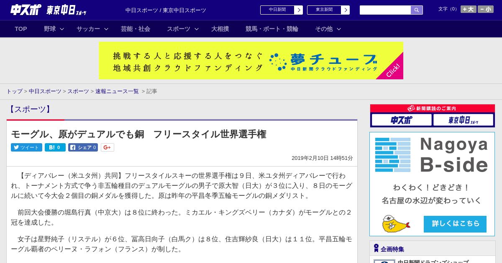Bookmark article with Hatena B! button
This screenshot has height=263, width=502.
point(55,147)
